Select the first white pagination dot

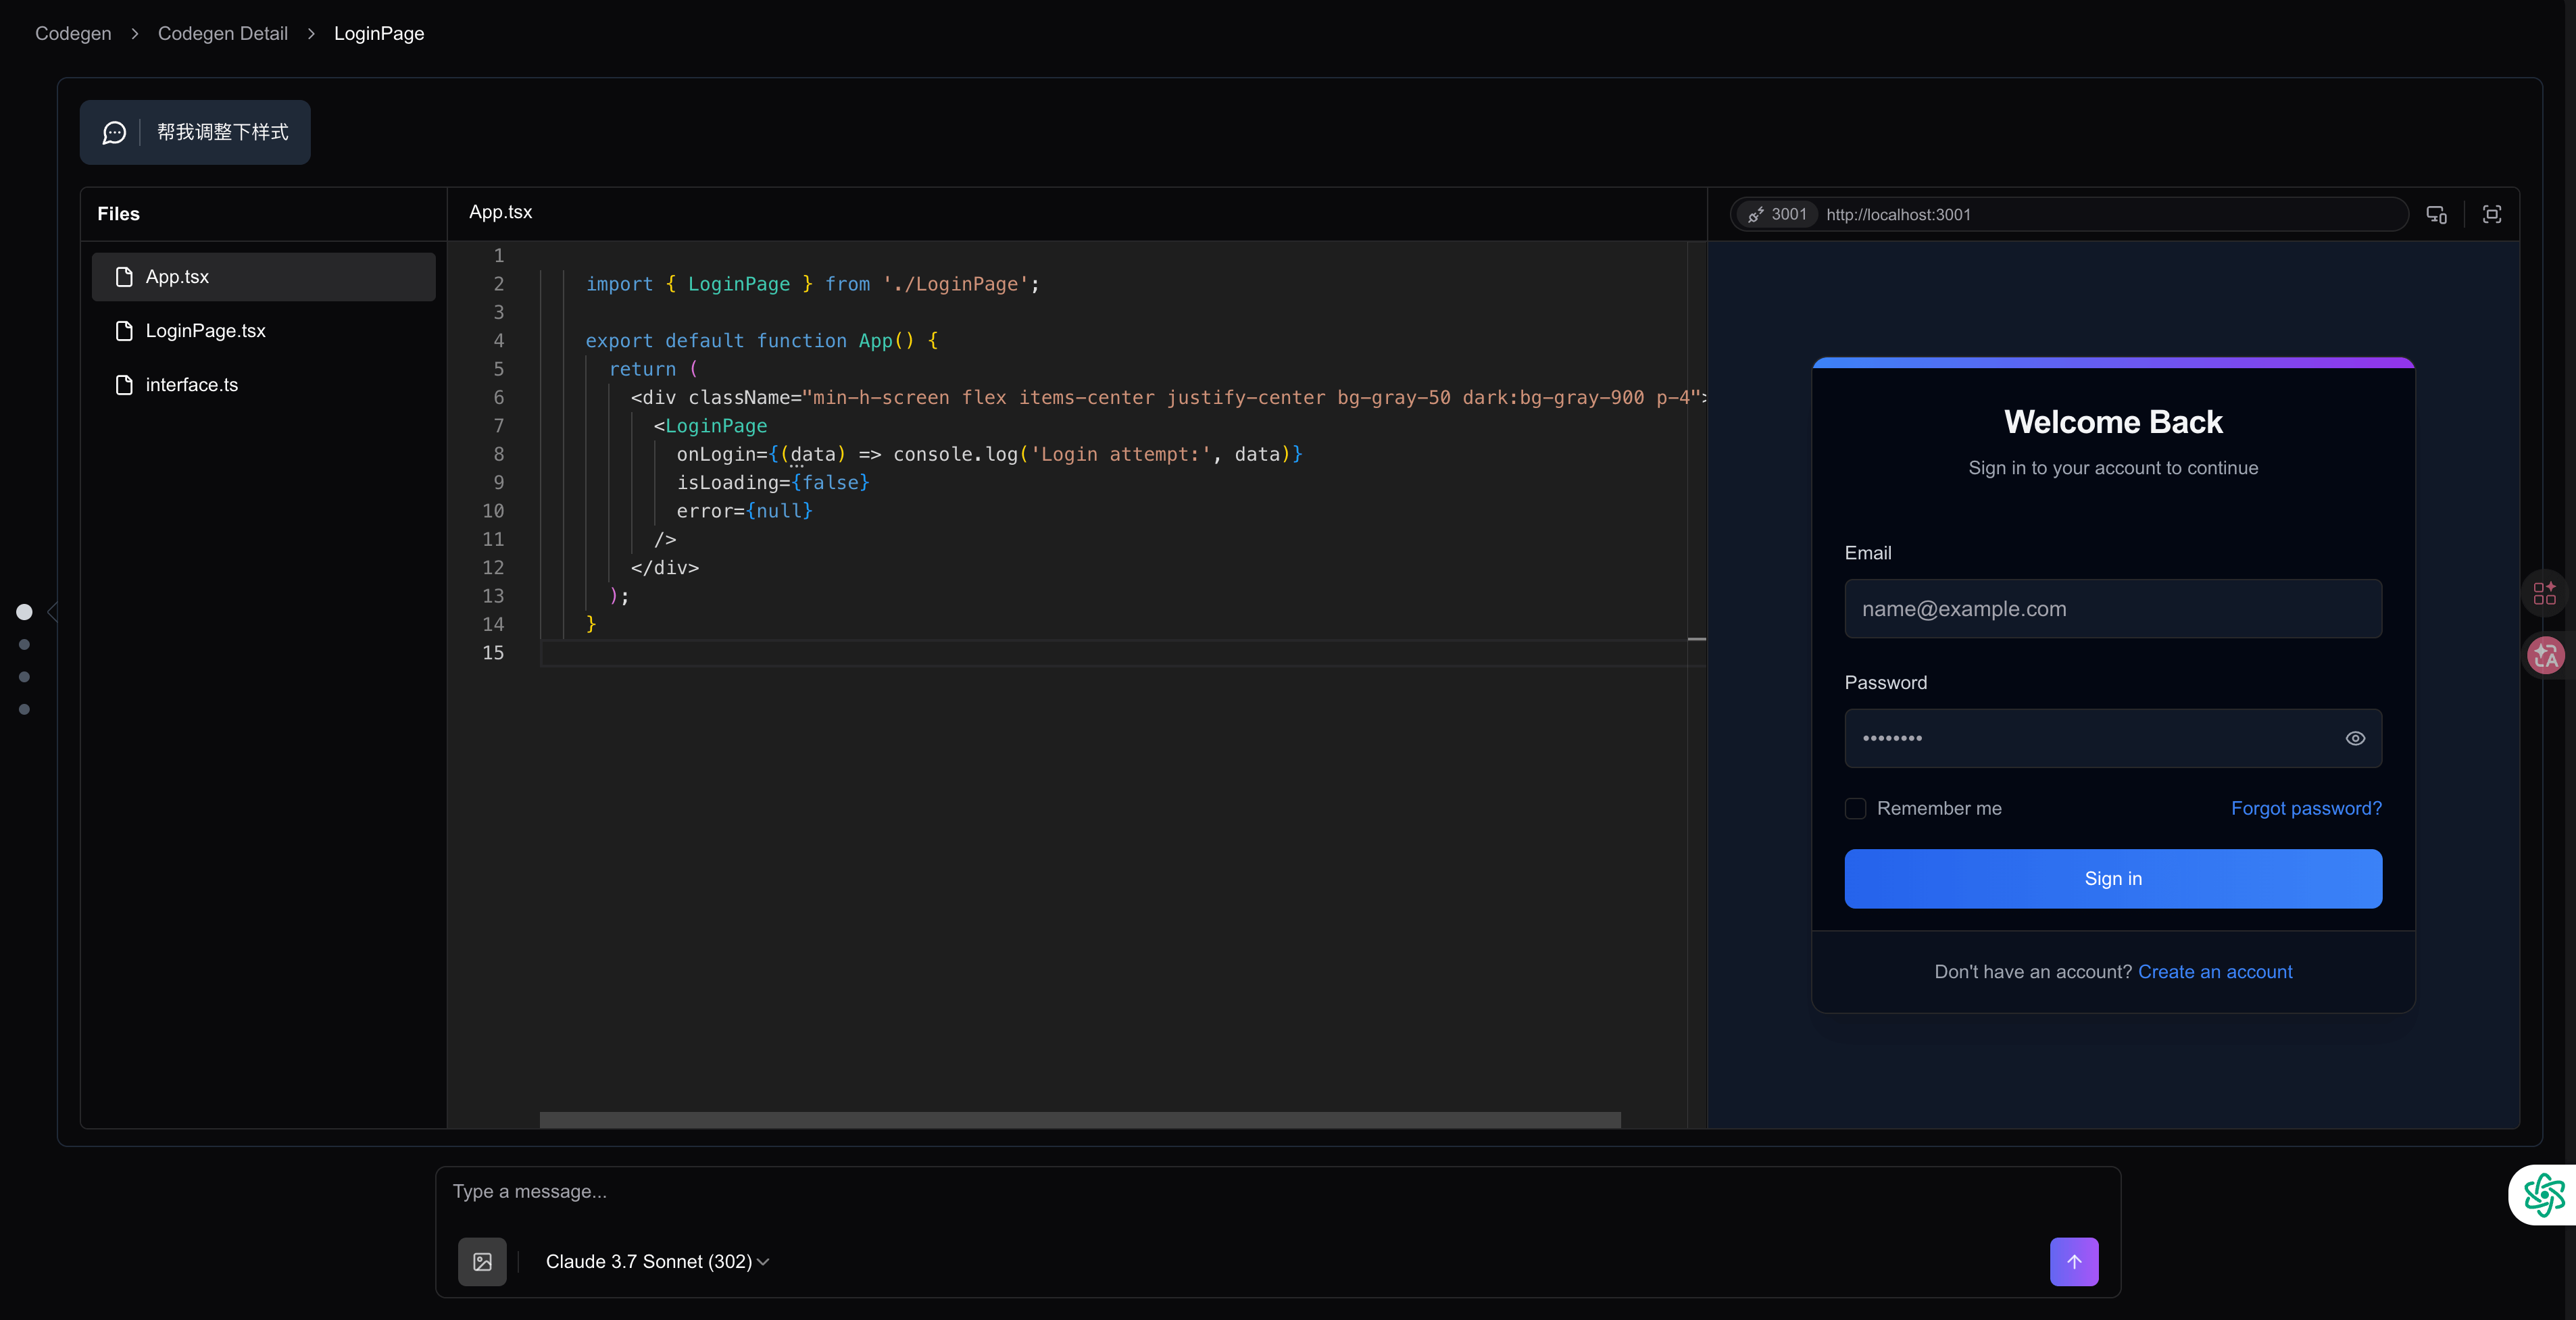click(x=24, y=612)
